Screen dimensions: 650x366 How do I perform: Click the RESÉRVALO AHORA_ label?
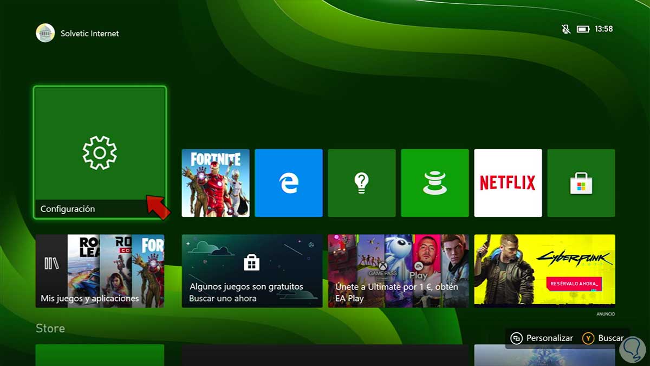pos(574,283)
